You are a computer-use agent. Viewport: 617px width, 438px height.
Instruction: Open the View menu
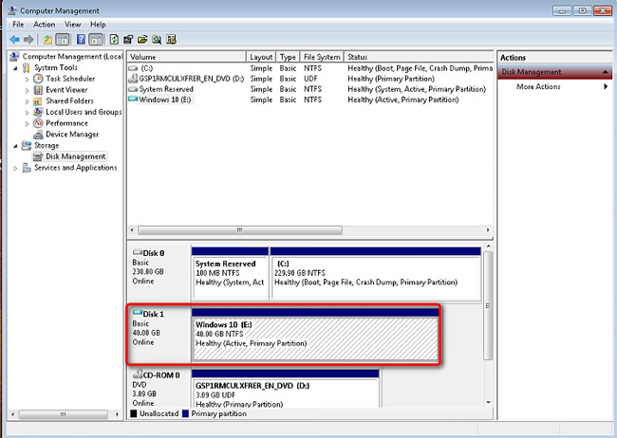pos(73,25)
